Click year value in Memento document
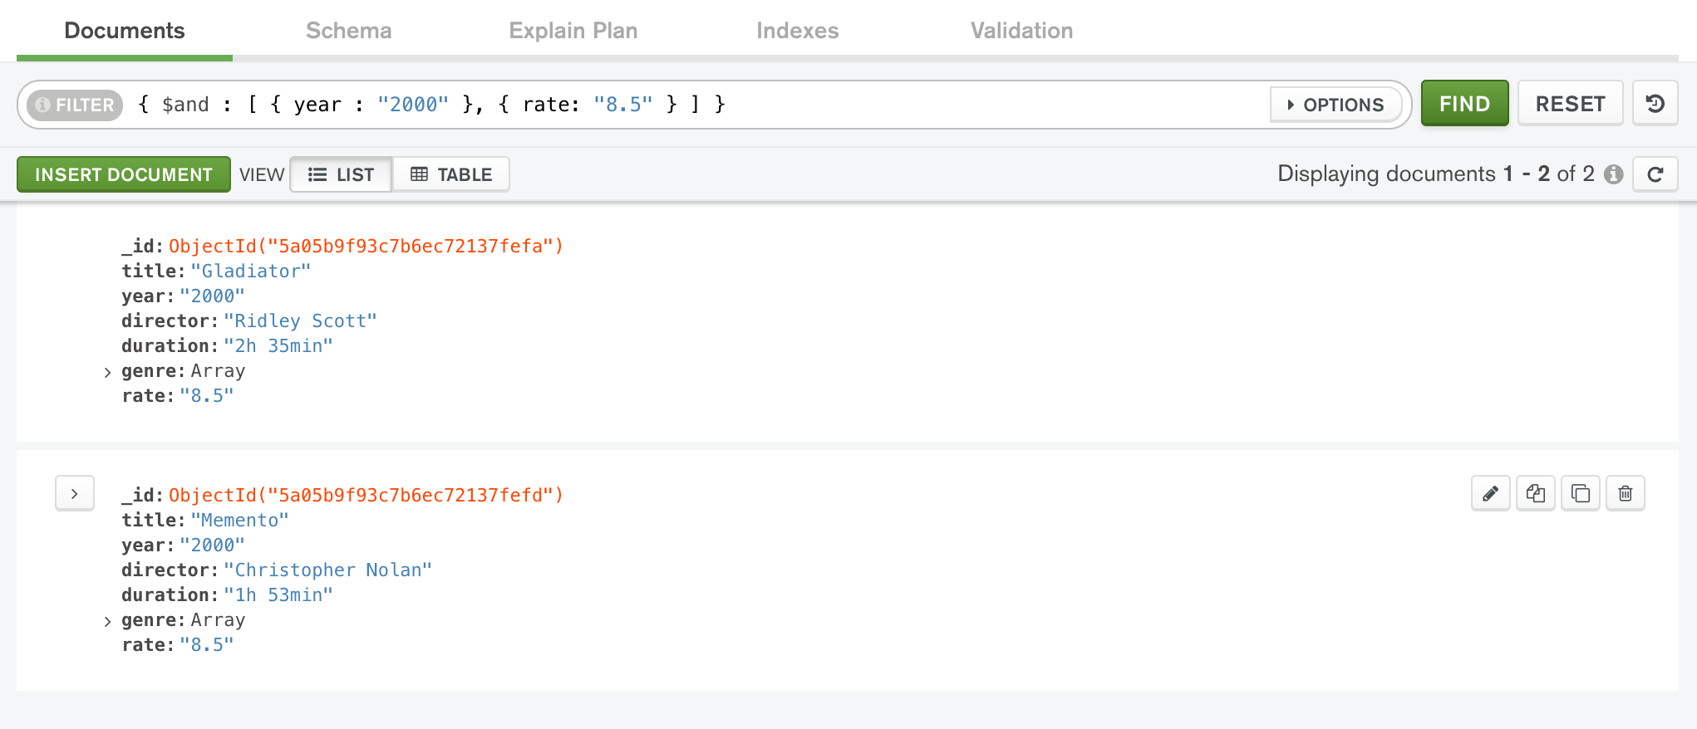1697x729 pixels. 212,545
